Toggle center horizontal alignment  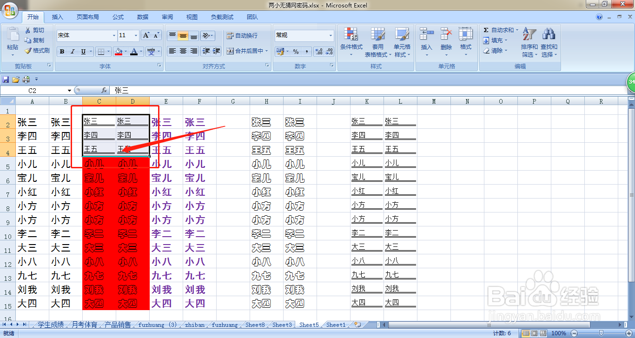(x=183, y=51)
